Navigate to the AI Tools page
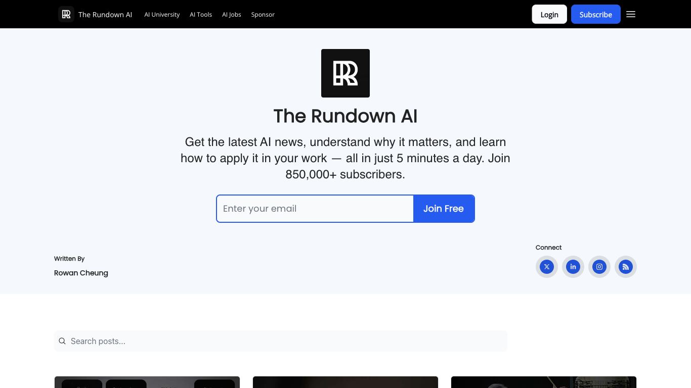This screenshot has width=691, height=388. point(201,15)
